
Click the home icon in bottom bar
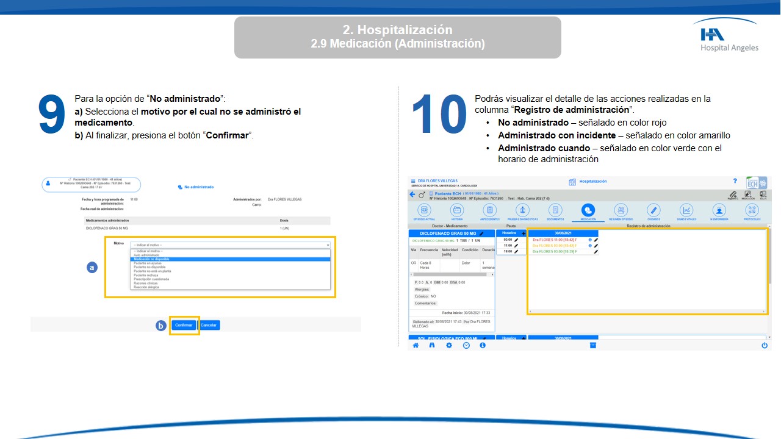tap(416, 345)
